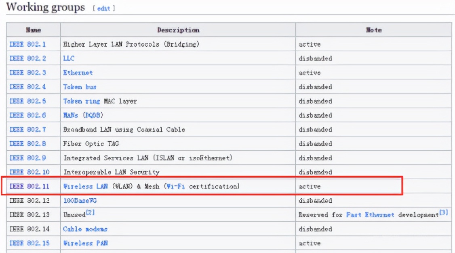
Task: Open the IEEE 802.9 link
Action: (27, 158)
